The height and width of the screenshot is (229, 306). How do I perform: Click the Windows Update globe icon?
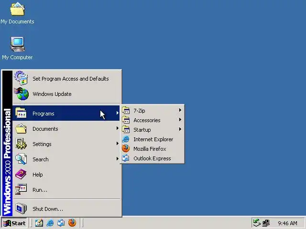click(x=21, y=94)
